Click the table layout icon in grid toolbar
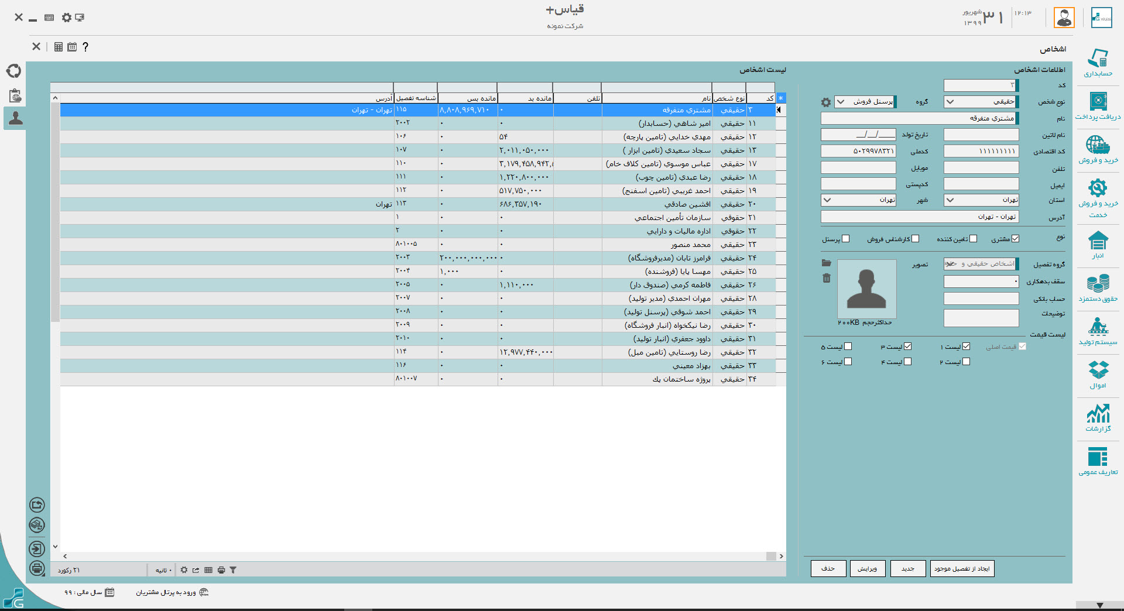 point(208,570)
